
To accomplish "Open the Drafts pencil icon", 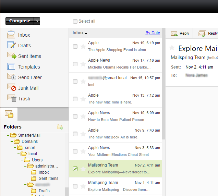I will coord(11,45).
